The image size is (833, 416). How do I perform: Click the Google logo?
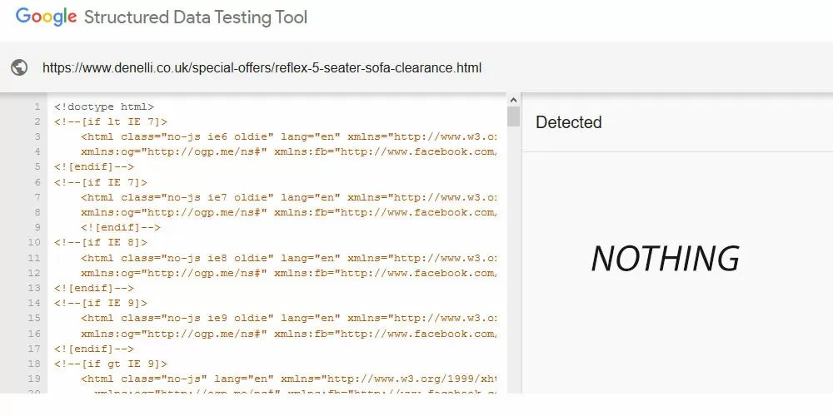[x=45, y=17]
